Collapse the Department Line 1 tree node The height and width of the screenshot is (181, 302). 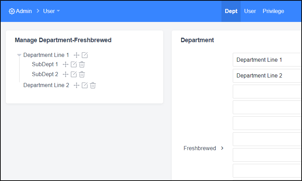coord(19,55)
